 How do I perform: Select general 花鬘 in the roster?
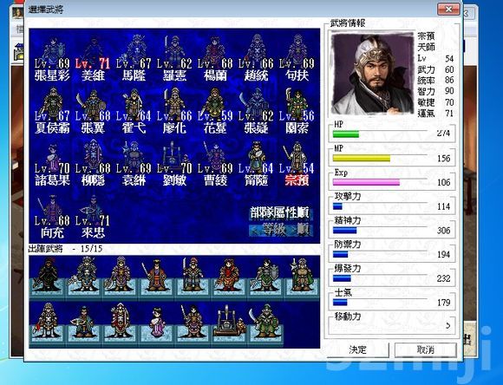pos(215,111)
